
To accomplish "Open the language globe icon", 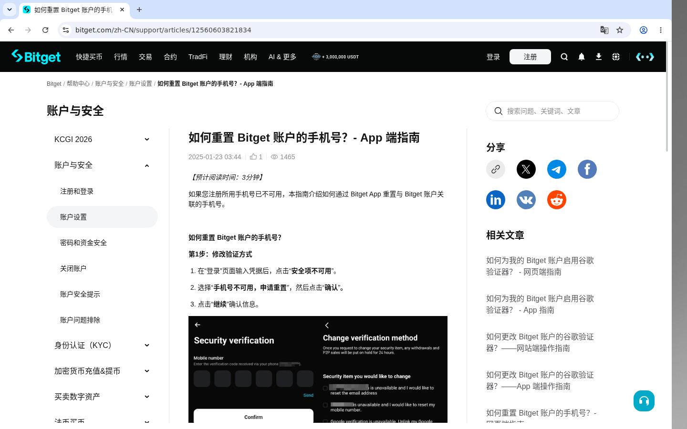I will [615, 57].
